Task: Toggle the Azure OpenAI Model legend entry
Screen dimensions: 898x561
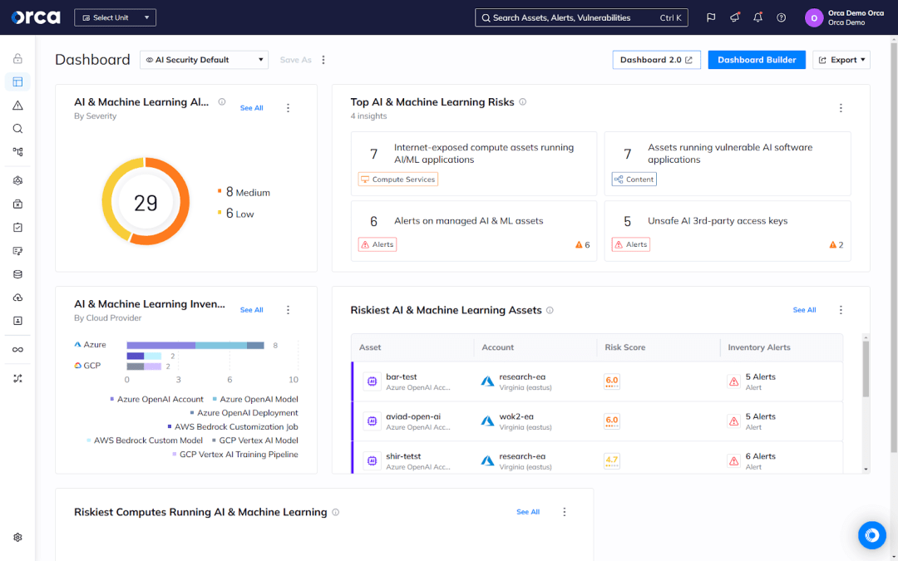Action: point(255,399)
